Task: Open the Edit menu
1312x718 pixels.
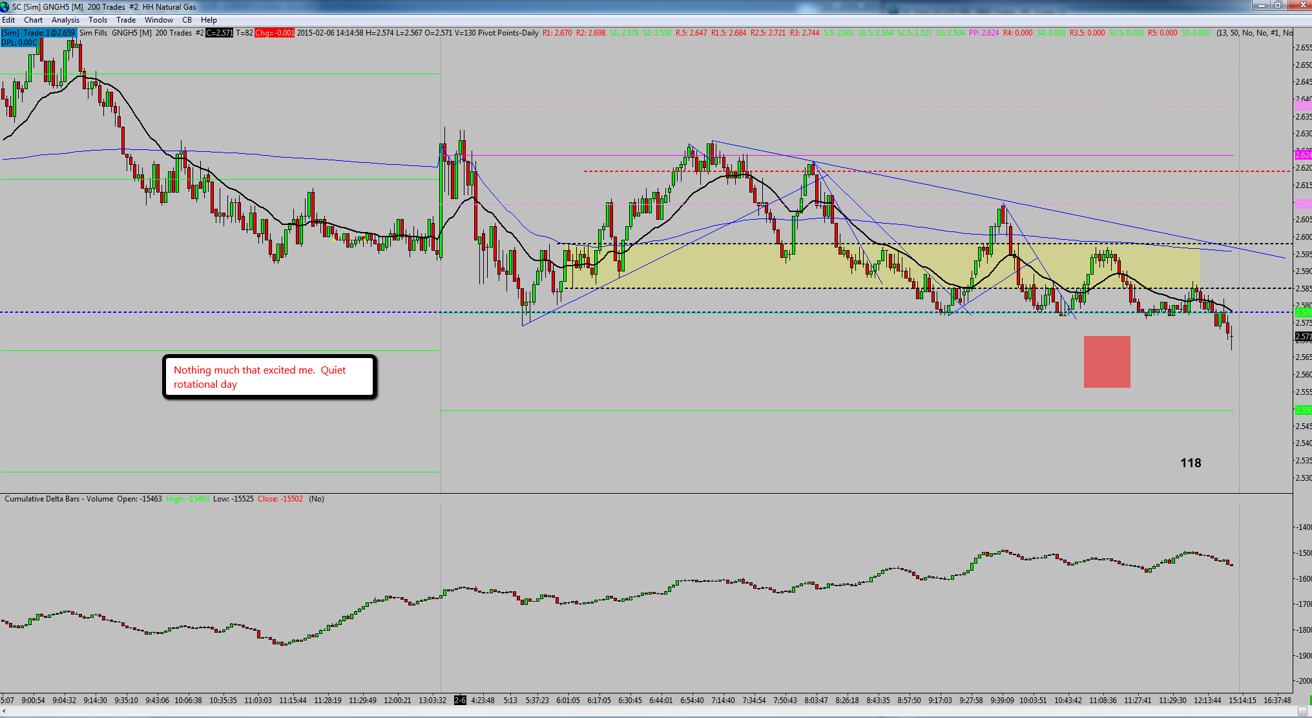Action: [8, 20]
